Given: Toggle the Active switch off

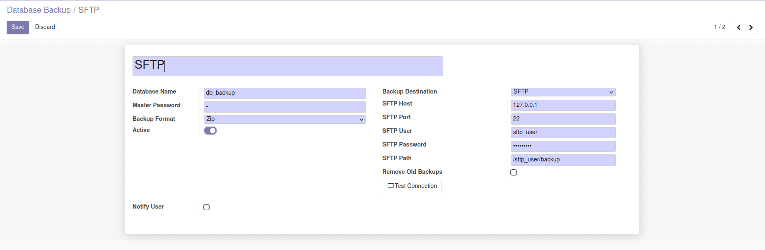Looking at the screenshot, I should coord(210,131).
